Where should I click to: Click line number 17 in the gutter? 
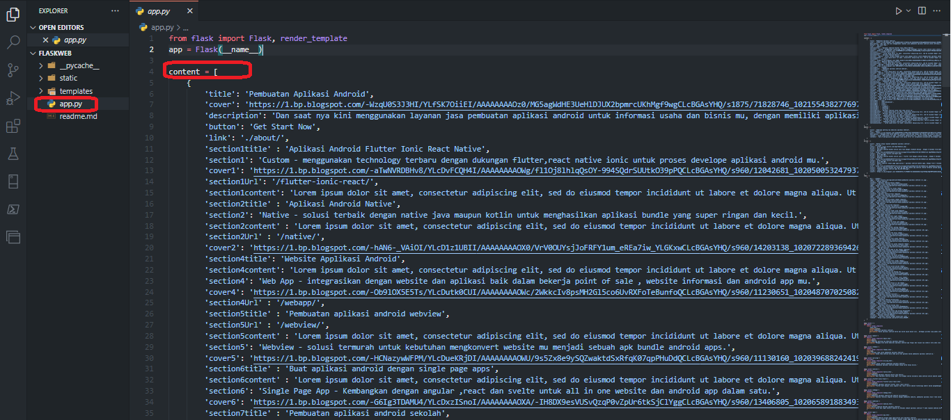pyautogui.click(x=150, y=215)
